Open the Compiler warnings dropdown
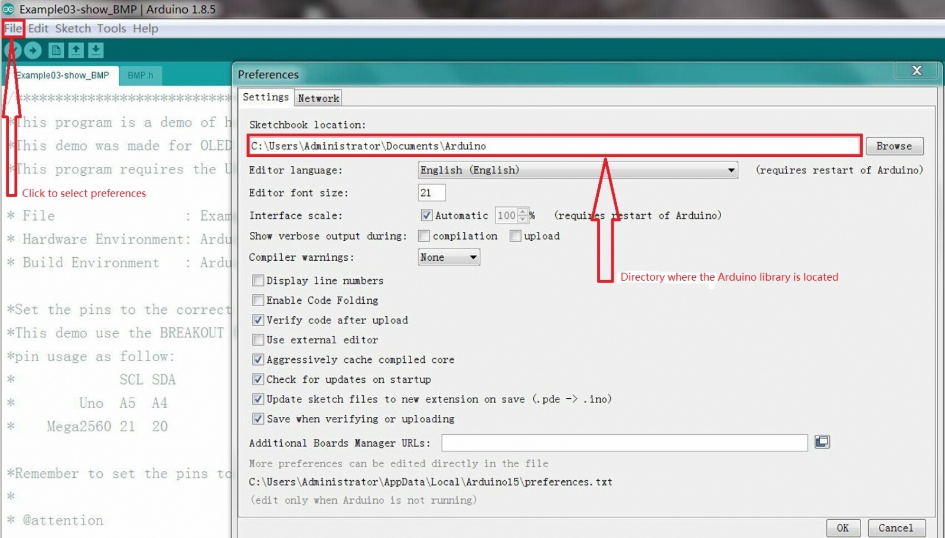Screen dimensions: 945x538 [472, 257]
